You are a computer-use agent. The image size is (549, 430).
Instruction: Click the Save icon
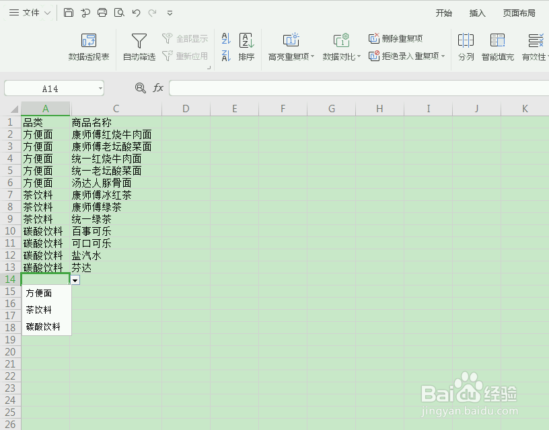67,12
